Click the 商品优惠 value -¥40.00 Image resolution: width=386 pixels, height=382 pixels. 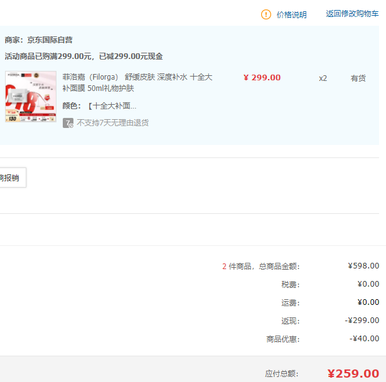364,339
